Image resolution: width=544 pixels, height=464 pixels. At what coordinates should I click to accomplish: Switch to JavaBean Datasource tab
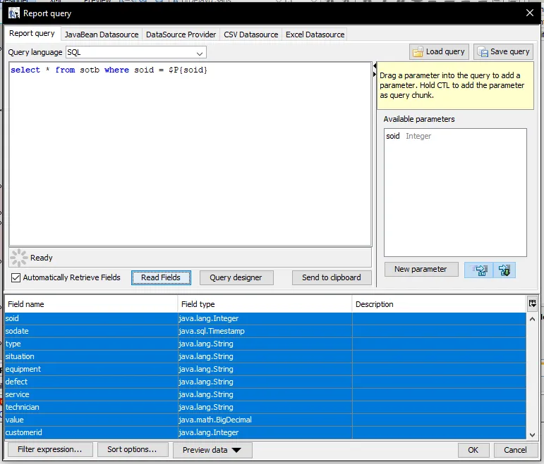[x=102, y=35]
